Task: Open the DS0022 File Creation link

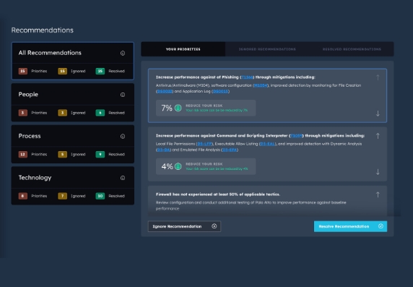Action: (165, 91)
